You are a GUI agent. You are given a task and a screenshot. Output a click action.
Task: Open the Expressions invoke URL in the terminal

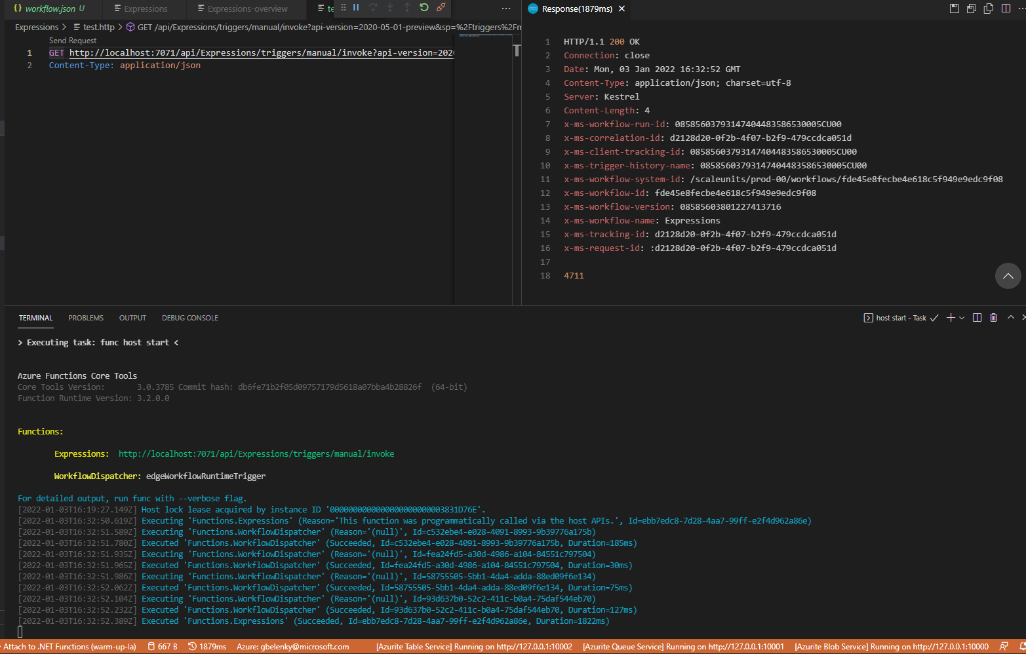(256, 454)
